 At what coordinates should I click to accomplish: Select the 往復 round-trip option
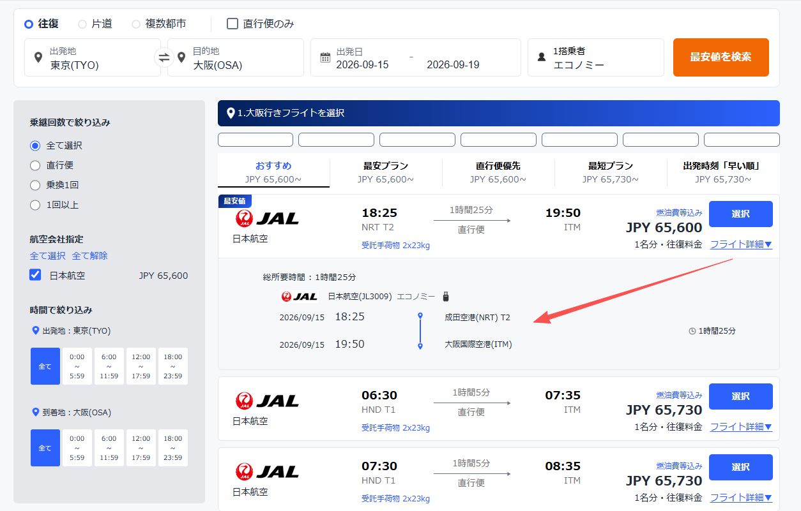[29, 24]
